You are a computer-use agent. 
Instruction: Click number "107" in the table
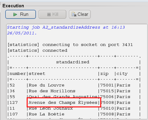tap(13, 114)
